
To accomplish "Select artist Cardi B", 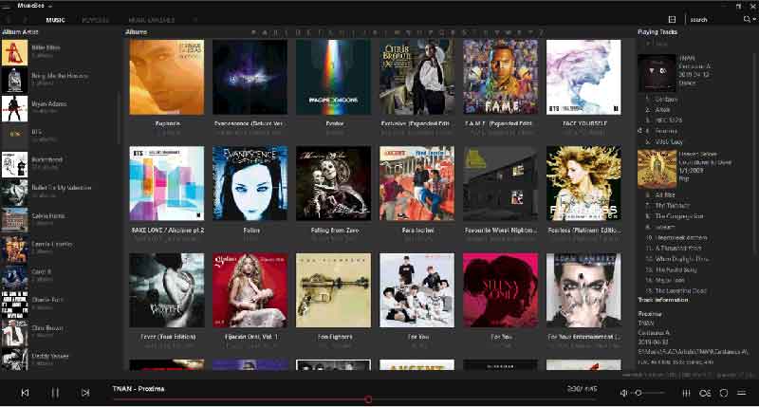I will (58, 276).
